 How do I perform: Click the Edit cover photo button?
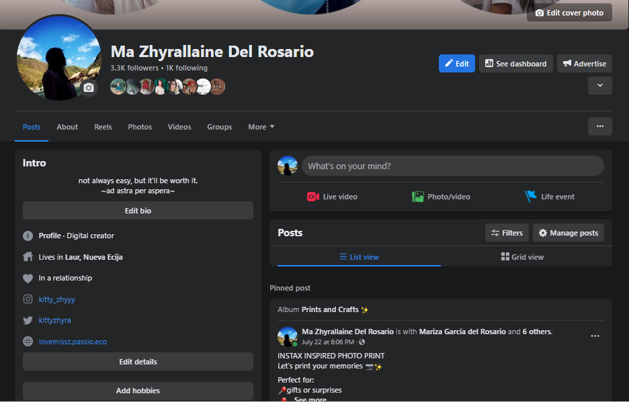click(x=569, y=13)
